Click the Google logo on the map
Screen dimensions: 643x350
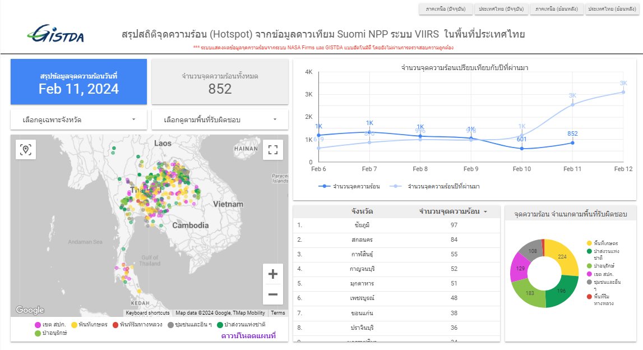[x=30, y=310]
